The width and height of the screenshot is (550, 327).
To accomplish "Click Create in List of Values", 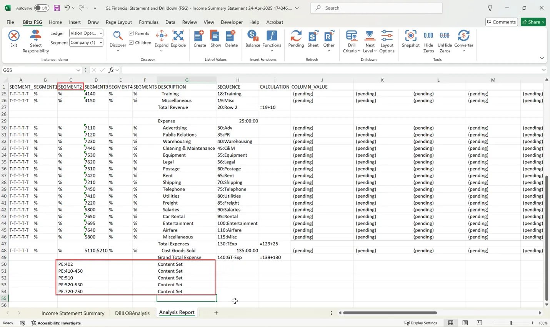I will click(x=200, y=38).
